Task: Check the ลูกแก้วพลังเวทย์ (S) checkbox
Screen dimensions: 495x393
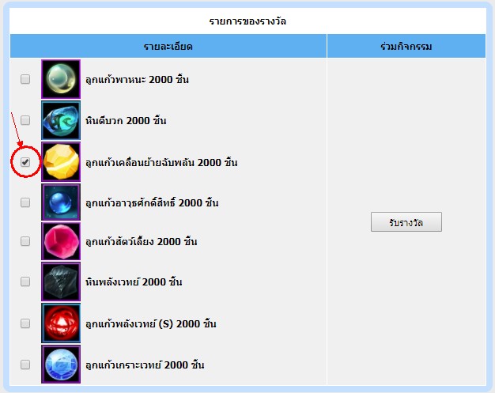Action: click(25, 323)
